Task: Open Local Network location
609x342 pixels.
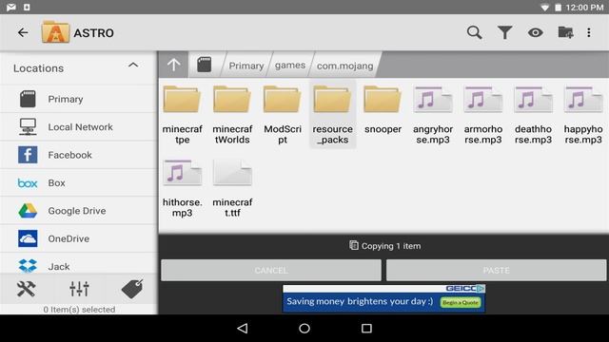Action: pos(79,126)
